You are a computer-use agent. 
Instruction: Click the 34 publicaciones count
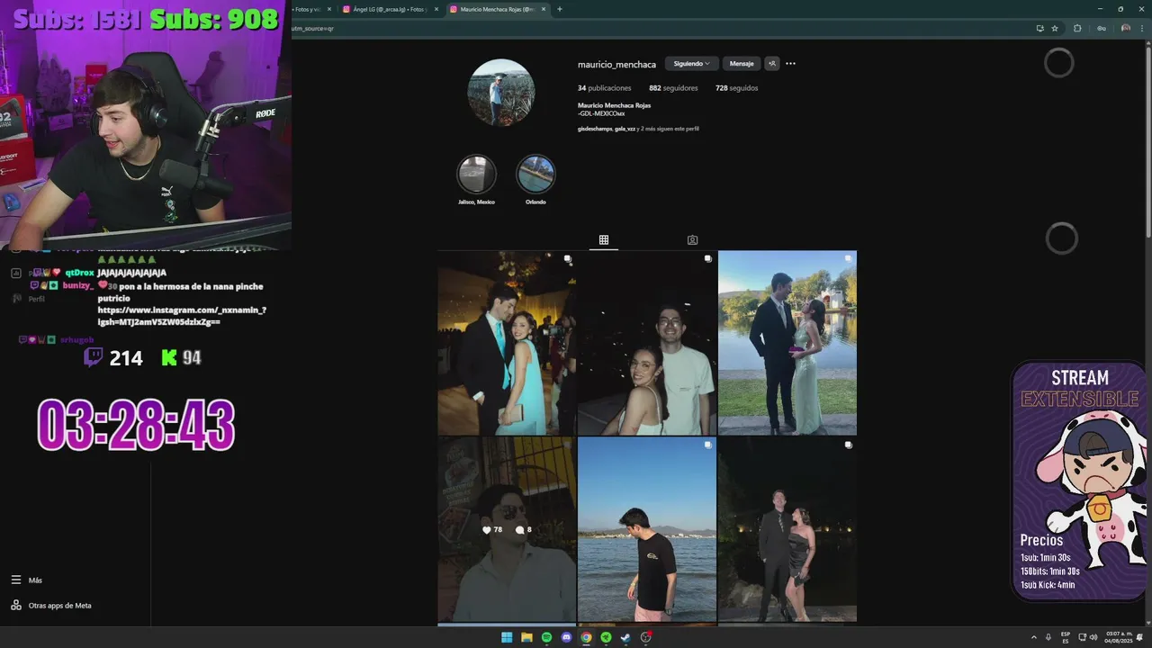point(605,88)
